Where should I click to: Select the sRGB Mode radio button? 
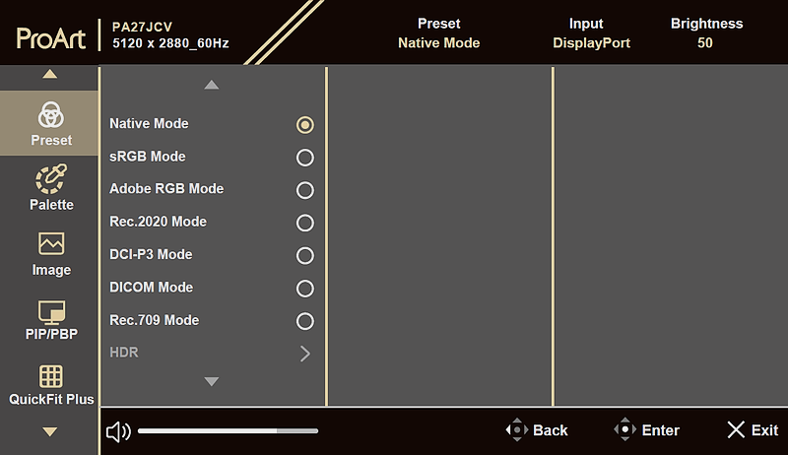click(x=305, y=158)
